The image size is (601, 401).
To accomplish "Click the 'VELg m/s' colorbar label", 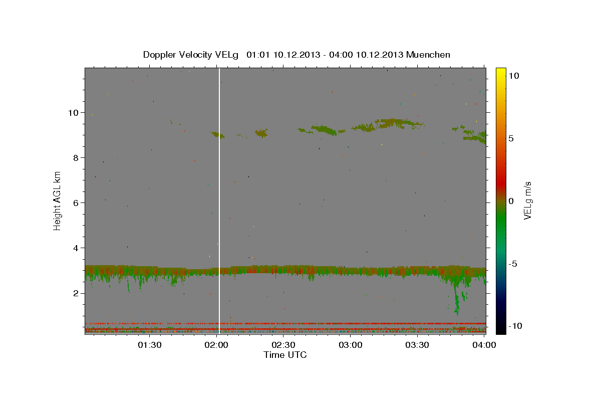I will [x=528, y=200].
